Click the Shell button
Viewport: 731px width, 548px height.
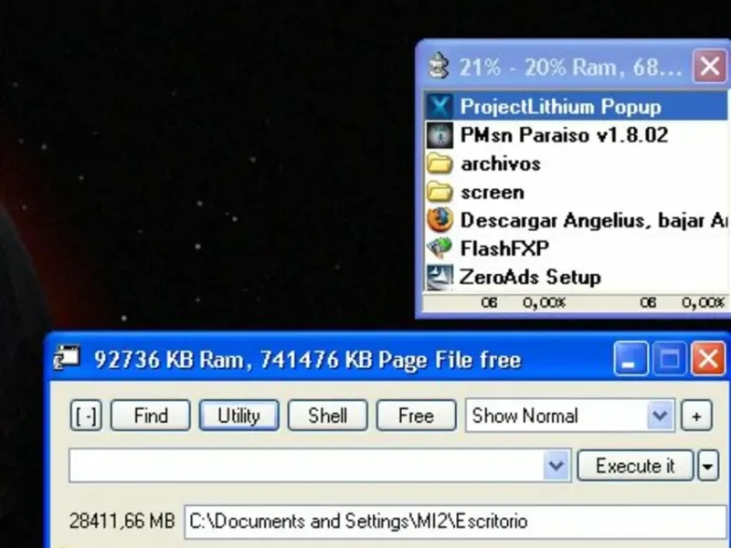(x=327, y=416)
